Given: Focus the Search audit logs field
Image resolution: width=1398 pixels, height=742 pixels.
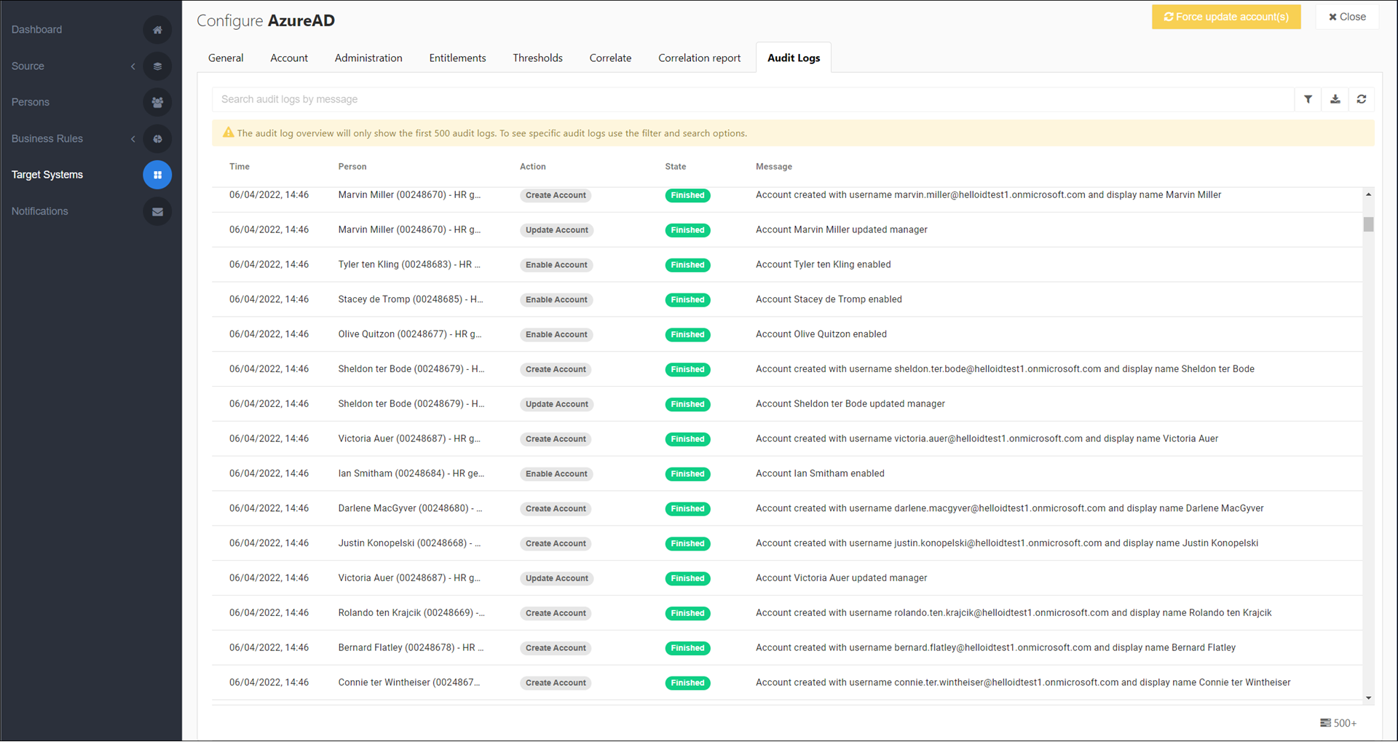Looking at the screenshot, I should (753, 99).
